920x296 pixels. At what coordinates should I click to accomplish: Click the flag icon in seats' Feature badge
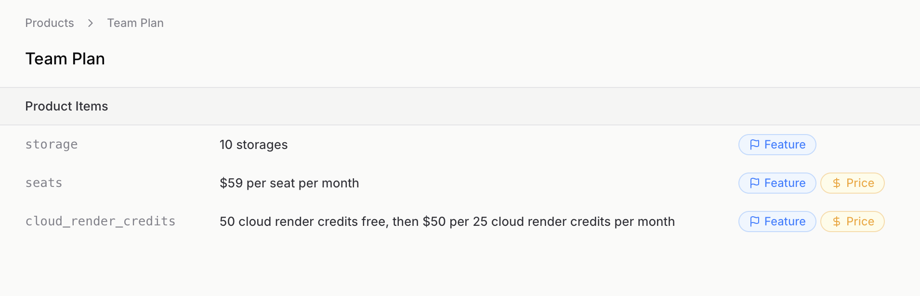point(754,183)
